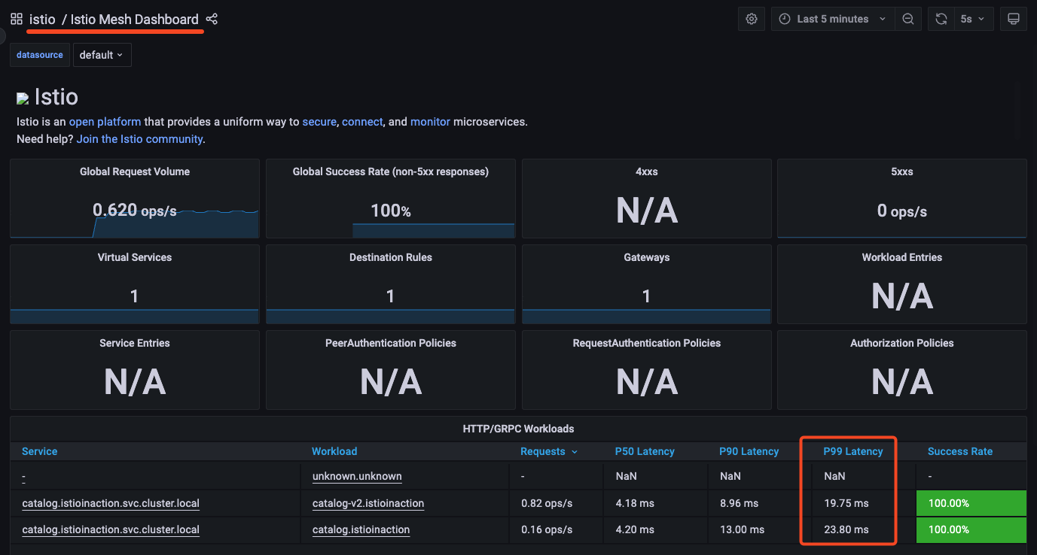The height and width of the screenshot is (555, 1037).
Task: Sort table by Workload column
Action: click(x=334, y=451)
